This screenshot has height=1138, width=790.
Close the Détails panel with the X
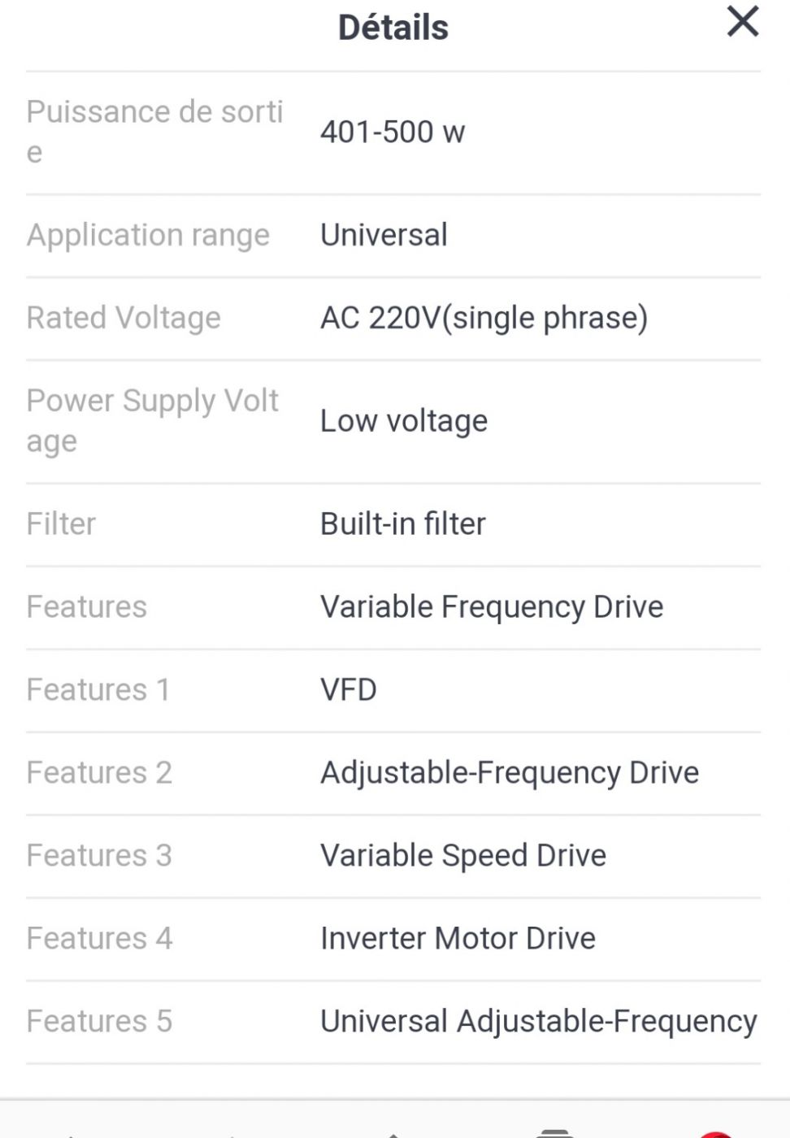742,22
